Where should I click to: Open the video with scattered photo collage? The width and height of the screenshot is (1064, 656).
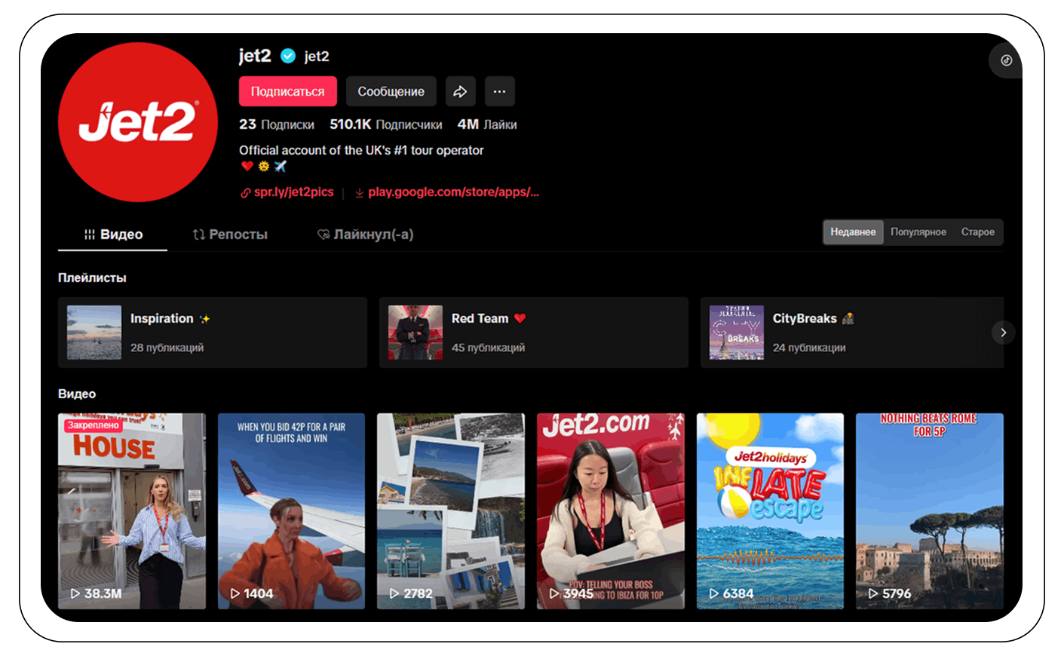pyautogui.click(x=450, y=510)
